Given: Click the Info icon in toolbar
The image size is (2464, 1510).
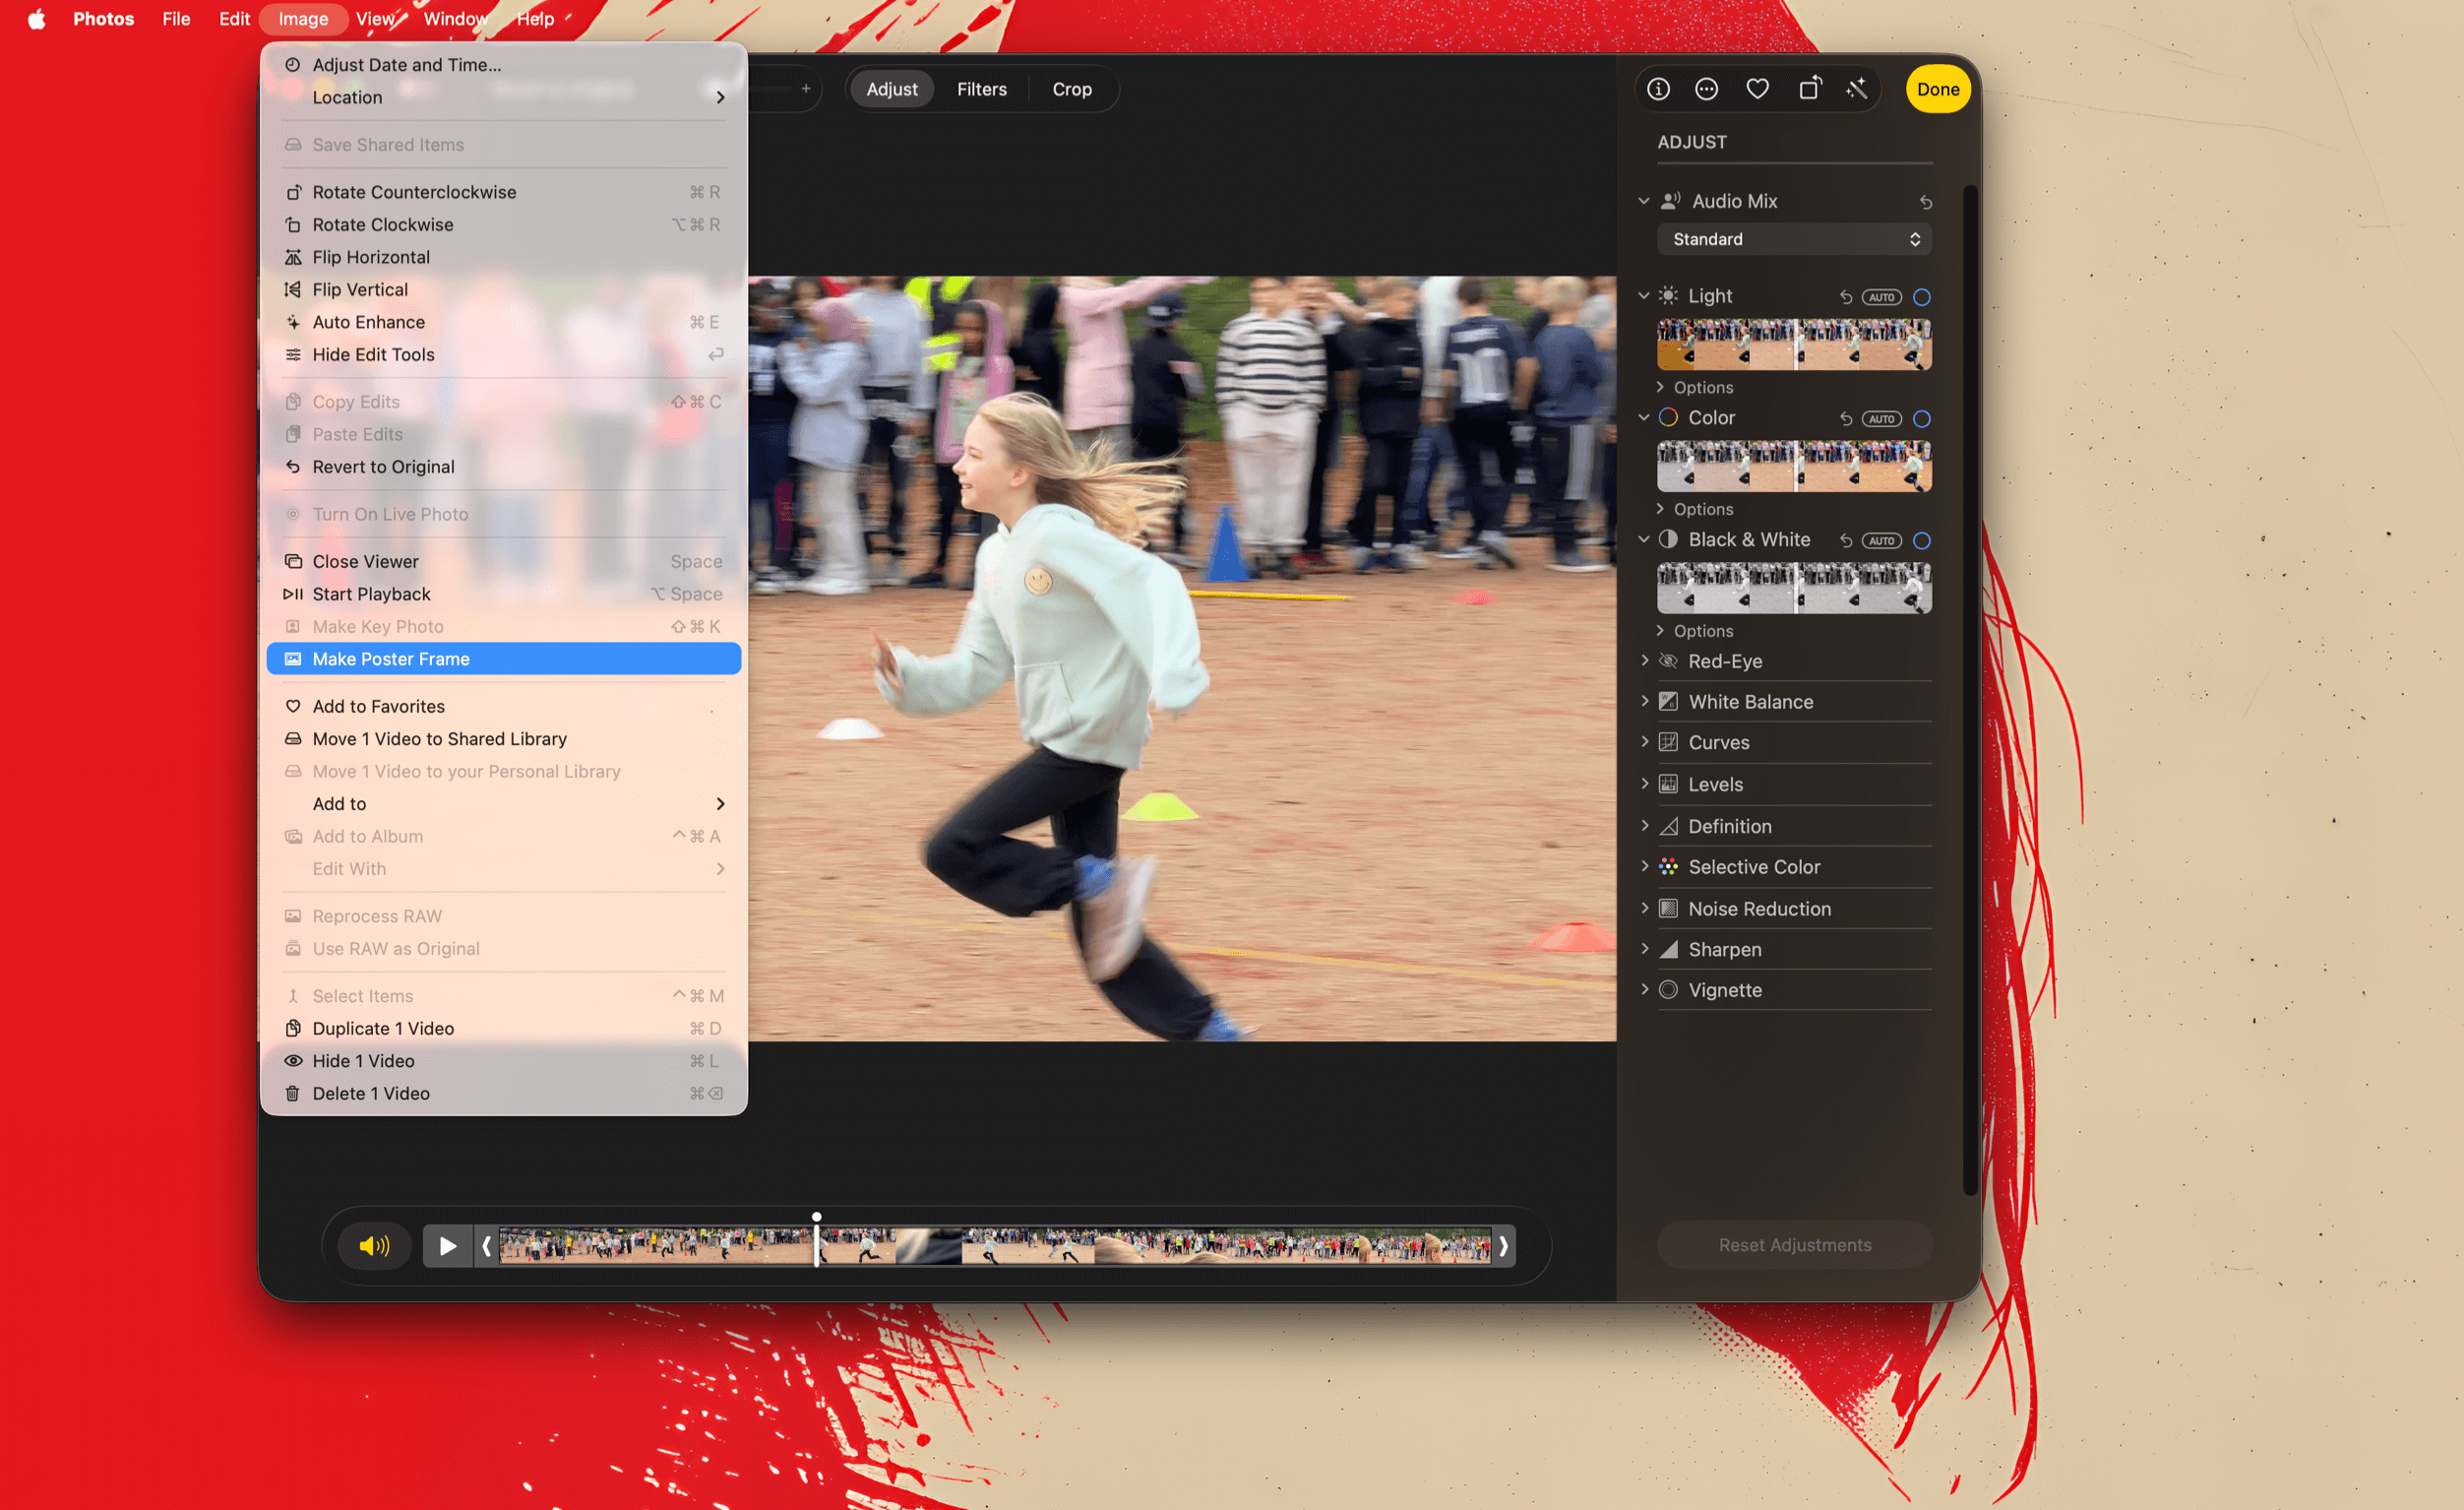Looking at the screenshot, I should coord(1658,89).
